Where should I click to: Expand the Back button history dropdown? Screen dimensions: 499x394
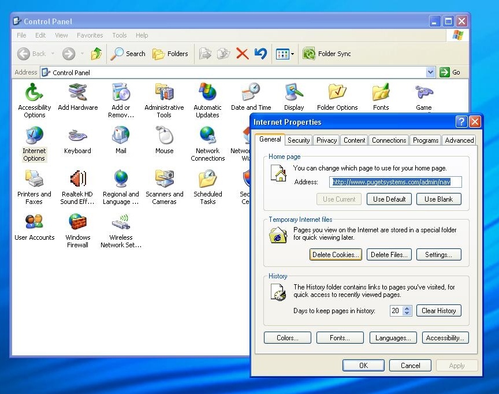coord(53,54)
